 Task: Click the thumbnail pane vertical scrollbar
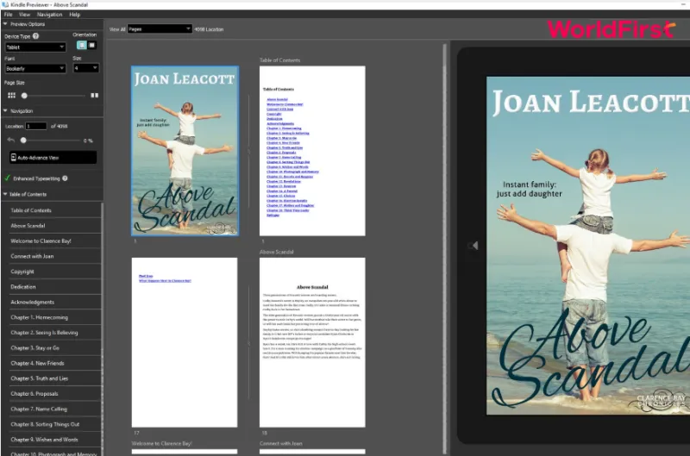(x=445, y=248)
